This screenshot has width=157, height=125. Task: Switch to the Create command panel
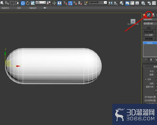click(x=144, y=15)
